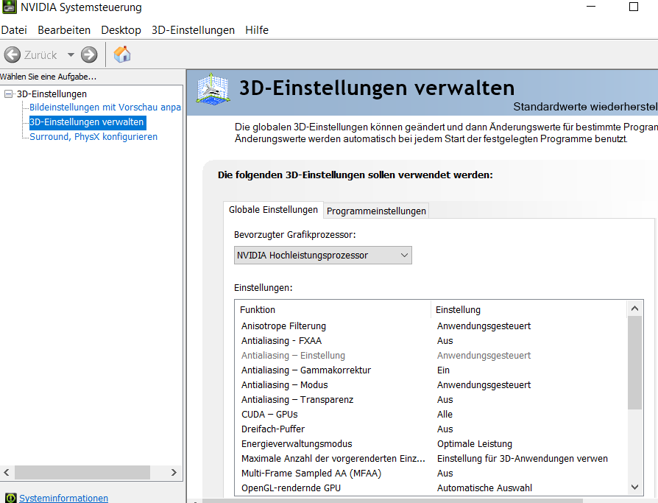Minimize the NVIDIA Systemsteuerung window
The image size is (658, 503).
(591, 7)
